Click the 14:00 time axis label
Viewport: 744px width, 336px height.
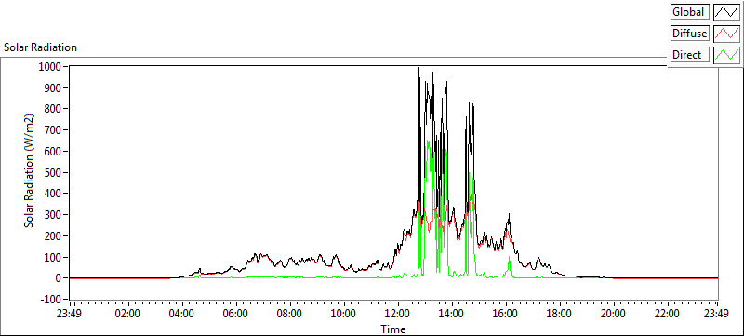point(452,315)
